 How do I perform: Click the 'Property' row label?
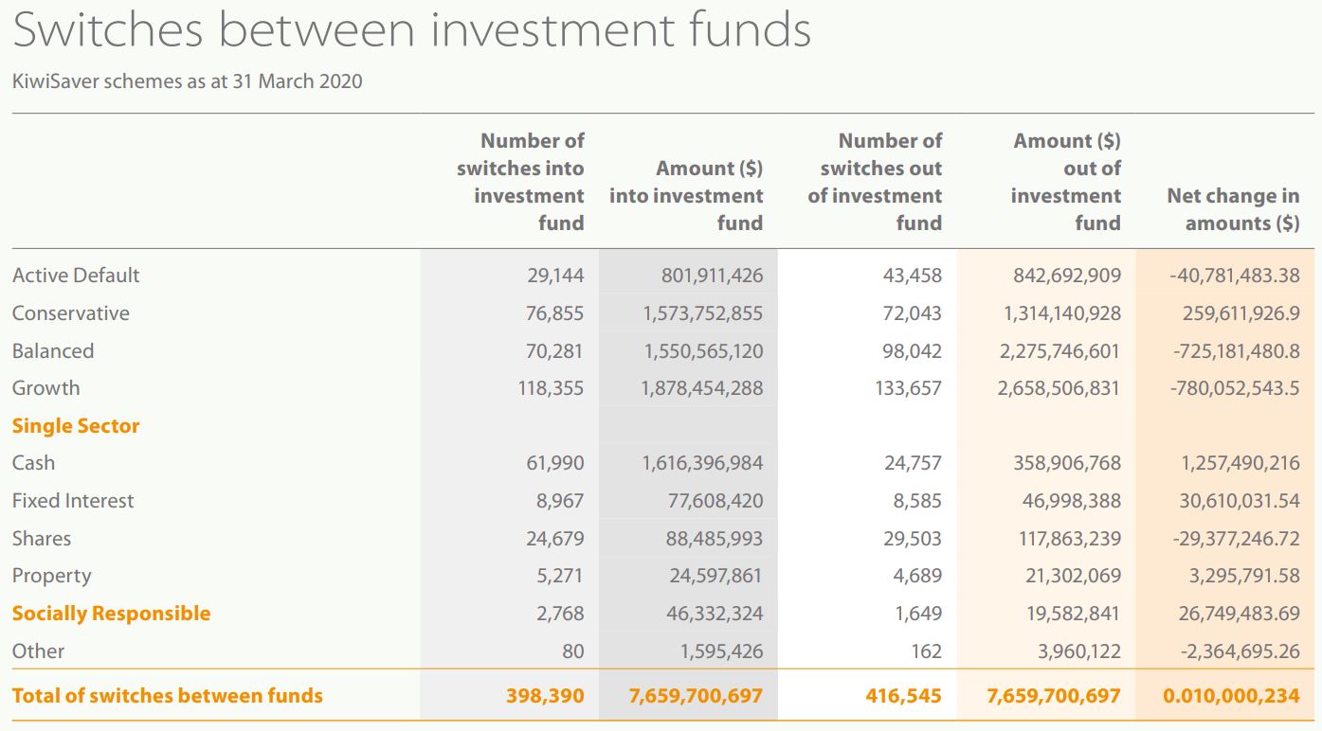52,576
